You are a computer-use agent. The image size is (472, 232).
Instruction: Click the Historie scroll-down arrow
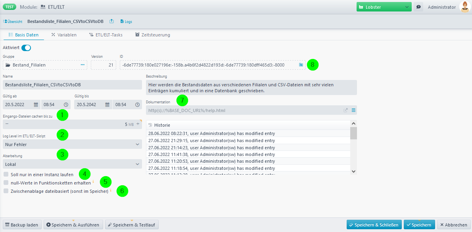[354, 171]
